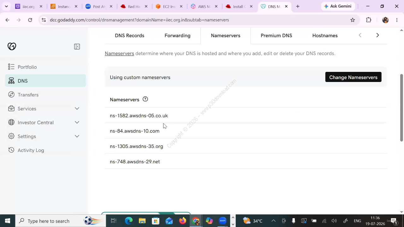Select nameserver ns-1582.awsdns-05.co.uk
Image resolution: width=404 pixels, height=227 pixels.
[139, 116]
